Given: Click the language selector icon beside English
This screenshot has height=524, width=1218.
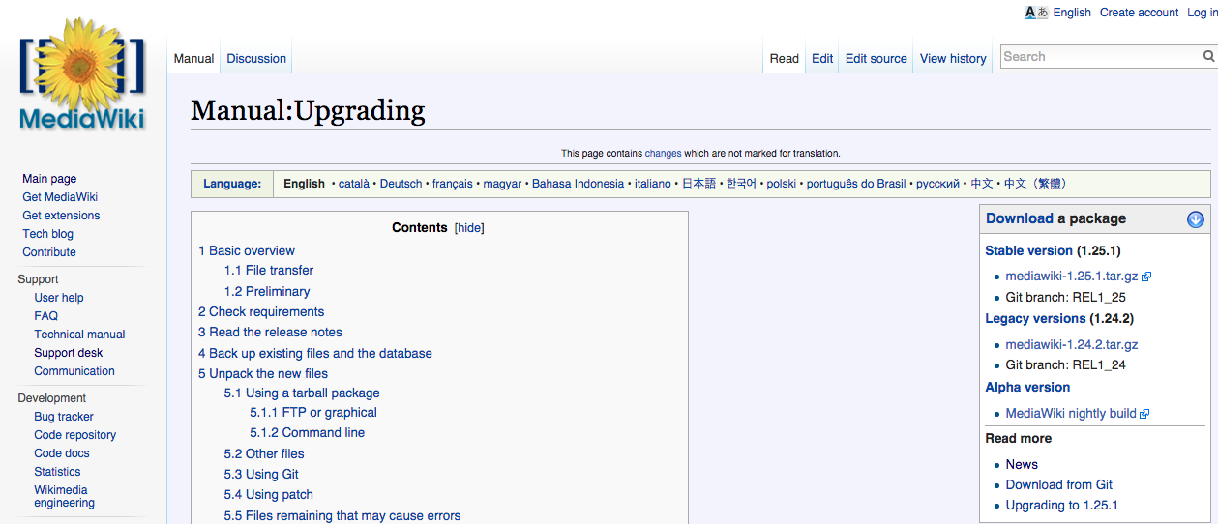Looking at the screenshot, I should pyautogui.click(x=1036, y=13).
